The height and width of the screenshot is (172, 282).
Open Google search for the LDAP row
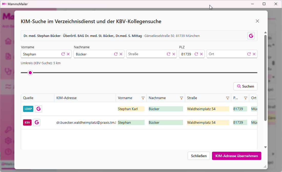coord(38,109)
